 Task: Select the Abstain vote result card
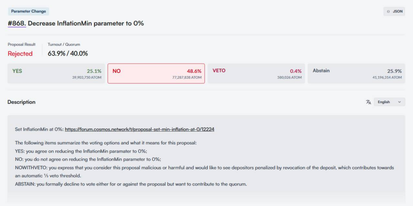(357, 74)
